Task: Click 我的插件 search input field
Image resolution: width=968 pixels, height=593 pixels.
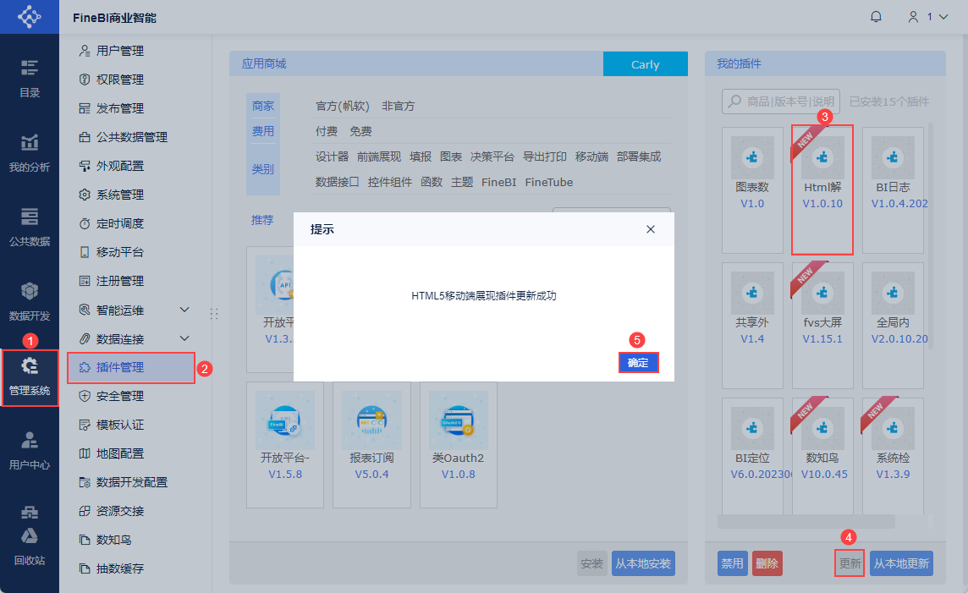Action: 781,102
